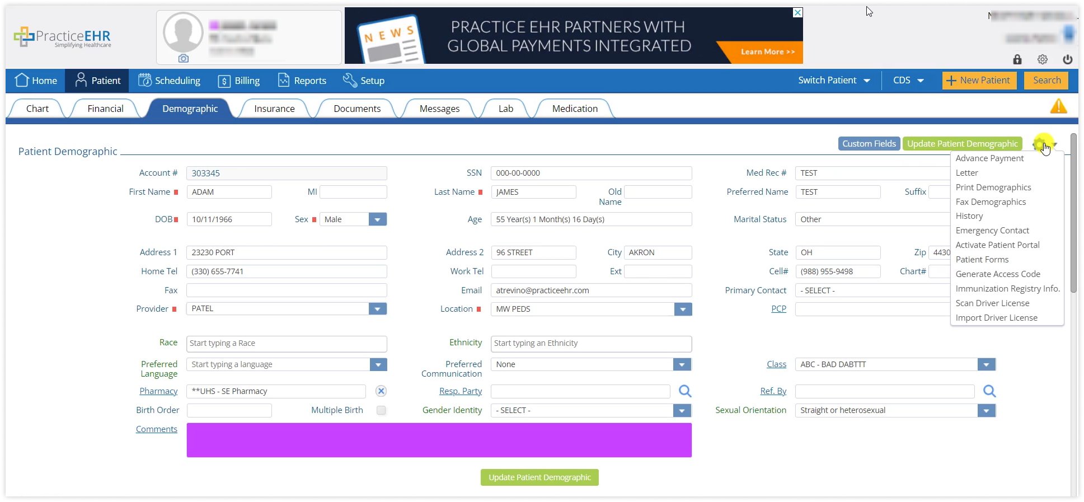
Task: Open Billing dollar icon
Action: 224,81
